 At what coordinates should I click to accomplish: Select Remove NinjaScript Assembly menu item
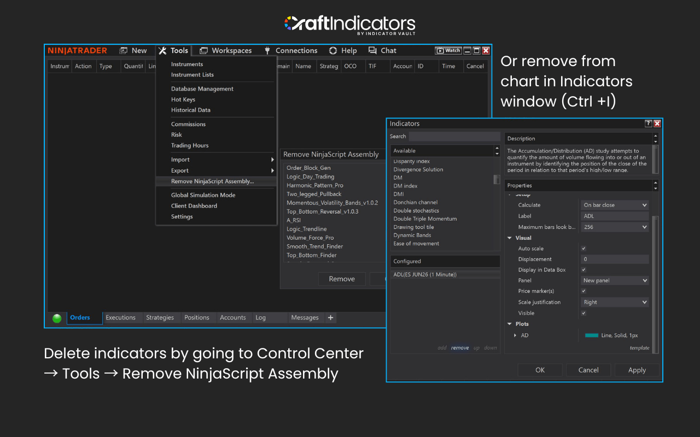pyautogui.click(x=215, y=181)
